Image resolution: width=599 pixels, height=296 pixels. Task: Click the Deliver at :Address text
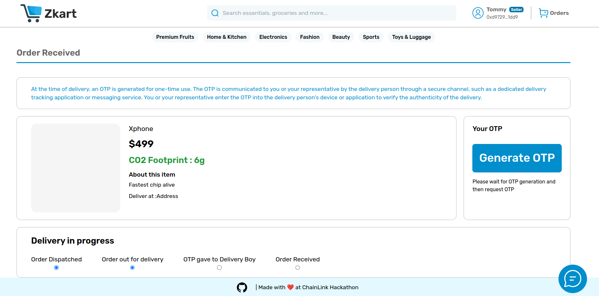pyautogui.click(x=154, y=196)
